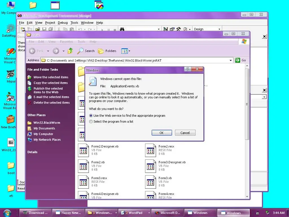Click the Form2.vb file icon
Image resolution: width=289 pixels, height=217 pixels.
(x=83, y=166)
